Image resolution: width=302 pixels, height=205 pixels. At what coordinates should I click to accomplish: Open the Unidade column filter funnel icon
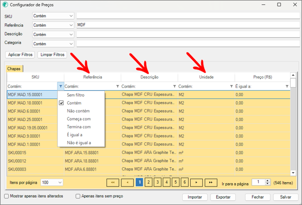point(232,86)
